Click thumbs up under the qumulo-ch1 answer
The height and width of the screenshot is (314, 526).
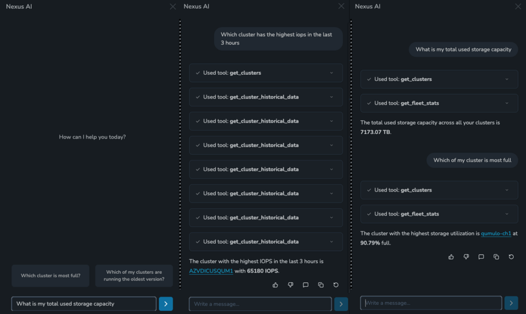451,256
